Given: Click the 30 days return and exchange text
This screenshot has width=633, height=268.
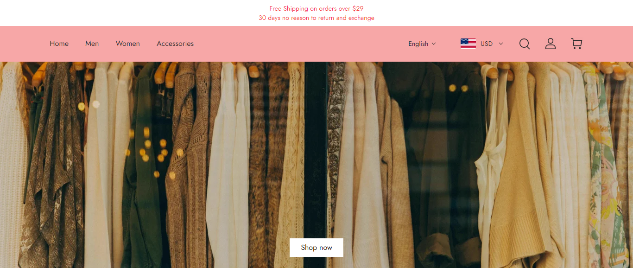Looking at the screenshot, I should pyautogui.click(x=316, y=18).
